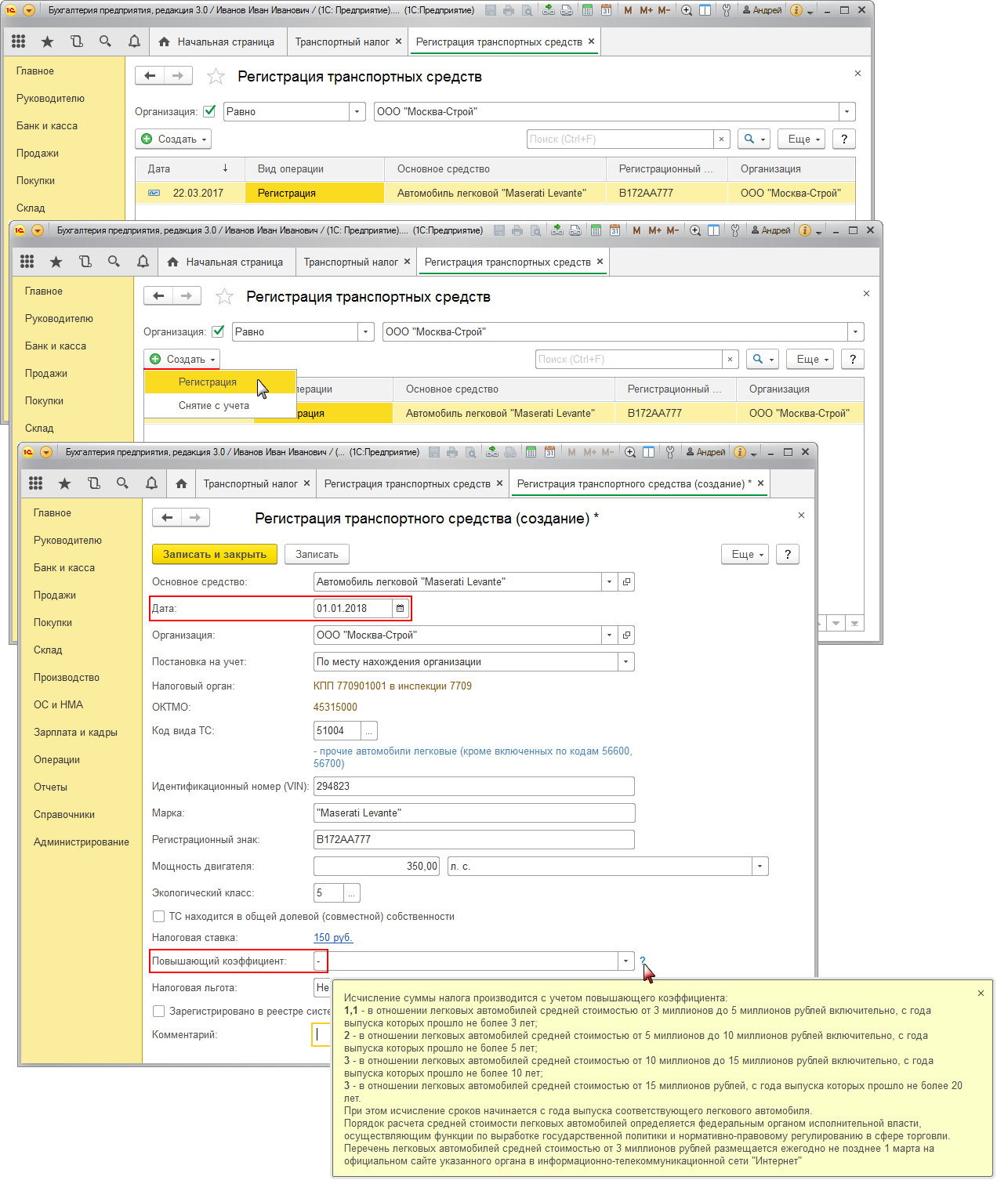Click help ? button in creation form

pyautogui.click(x=788, y=554)
